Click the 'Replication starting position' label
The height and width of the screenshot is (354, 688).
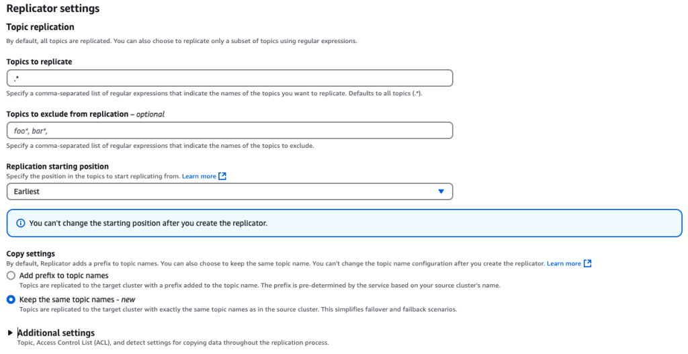pos(58,167)
